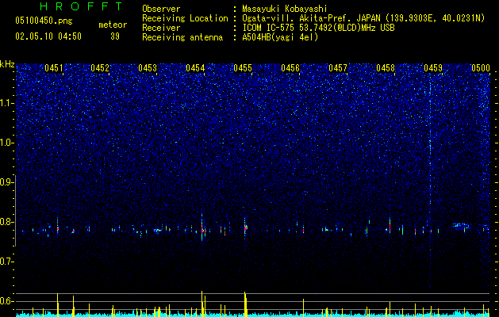Click the 0455 time marker
The width and height of the screenshot is (499, 317).
coord(243,68)
